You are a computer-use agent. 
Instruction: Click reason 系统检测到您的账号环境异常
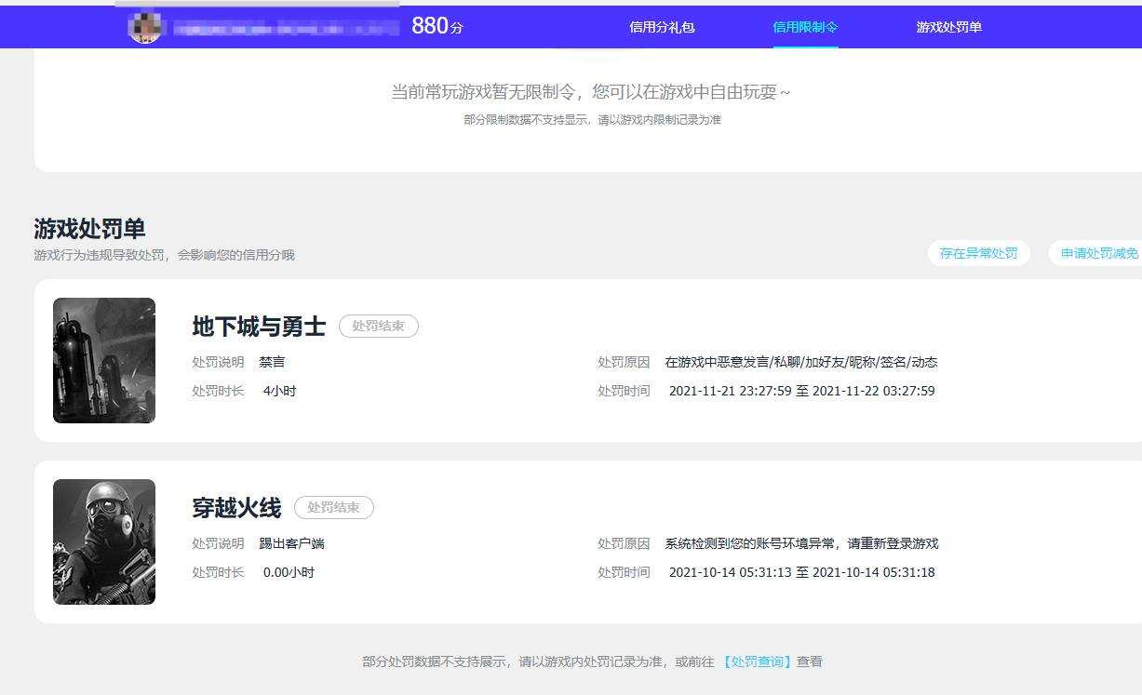pos(800,543)
